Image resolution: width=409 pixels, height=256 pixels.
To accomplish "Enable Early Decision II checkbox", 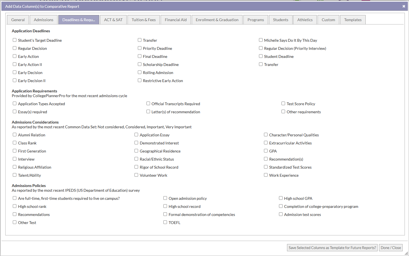I will click(14, 80).
